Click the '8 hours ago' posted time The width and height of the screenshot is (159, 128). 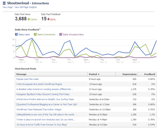point(95,79)
